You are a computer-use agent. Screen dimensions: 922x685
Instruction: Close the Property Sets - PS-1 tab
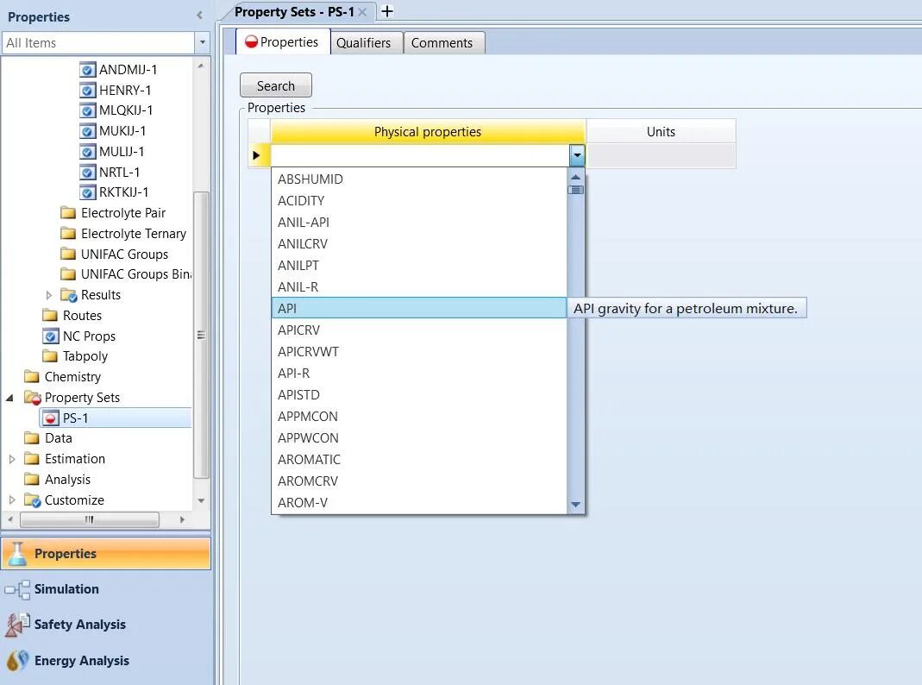click(x=362, y=12)
